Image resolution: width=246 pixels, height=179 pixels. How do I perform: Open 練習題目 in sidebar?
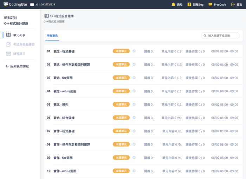point(19,54)
